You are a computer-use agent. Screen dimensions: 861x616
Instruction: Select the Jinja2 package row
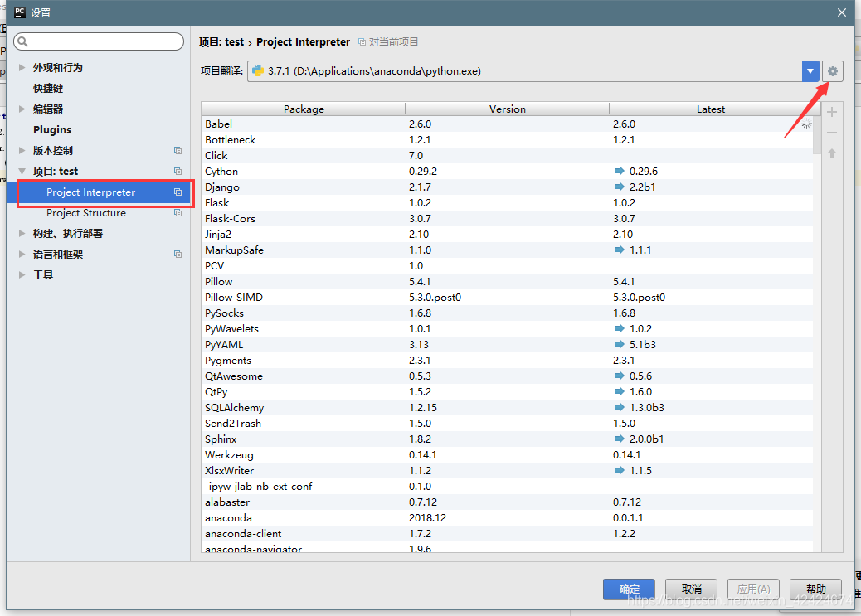coord(508,235)
